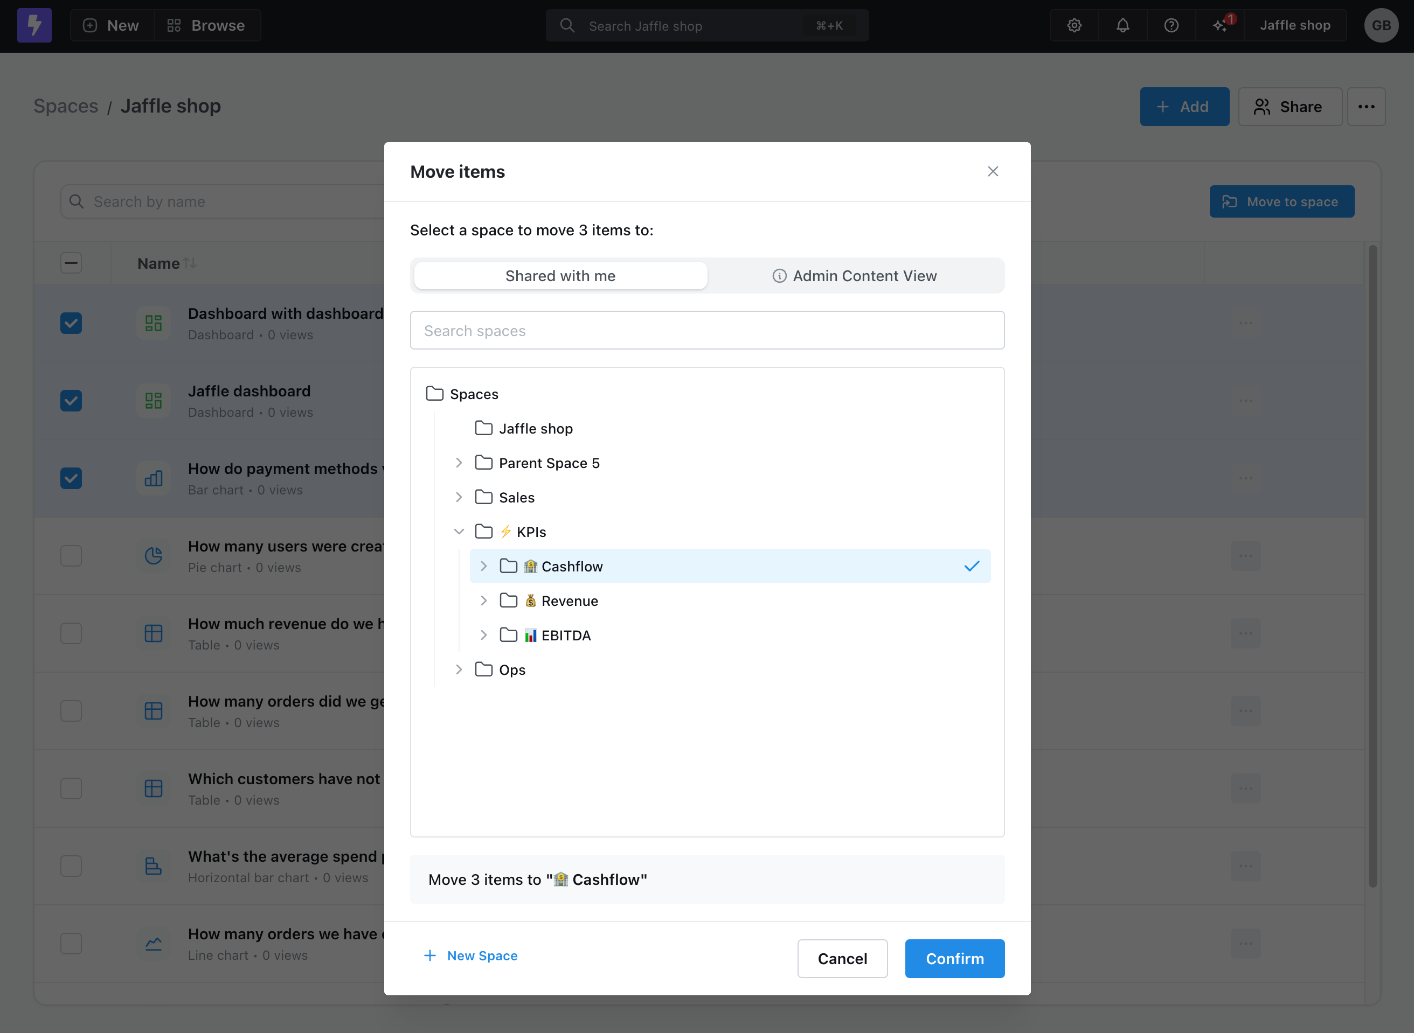
Task: Click the Lightdash logo home icon
Action: click(34, 25)
